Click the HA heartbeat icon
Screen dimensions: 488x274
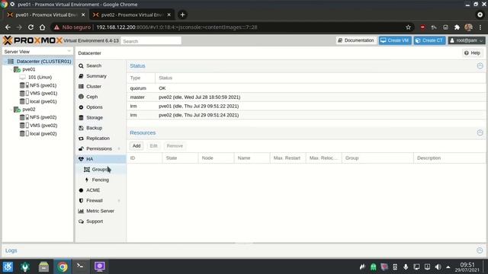[81, 159]
